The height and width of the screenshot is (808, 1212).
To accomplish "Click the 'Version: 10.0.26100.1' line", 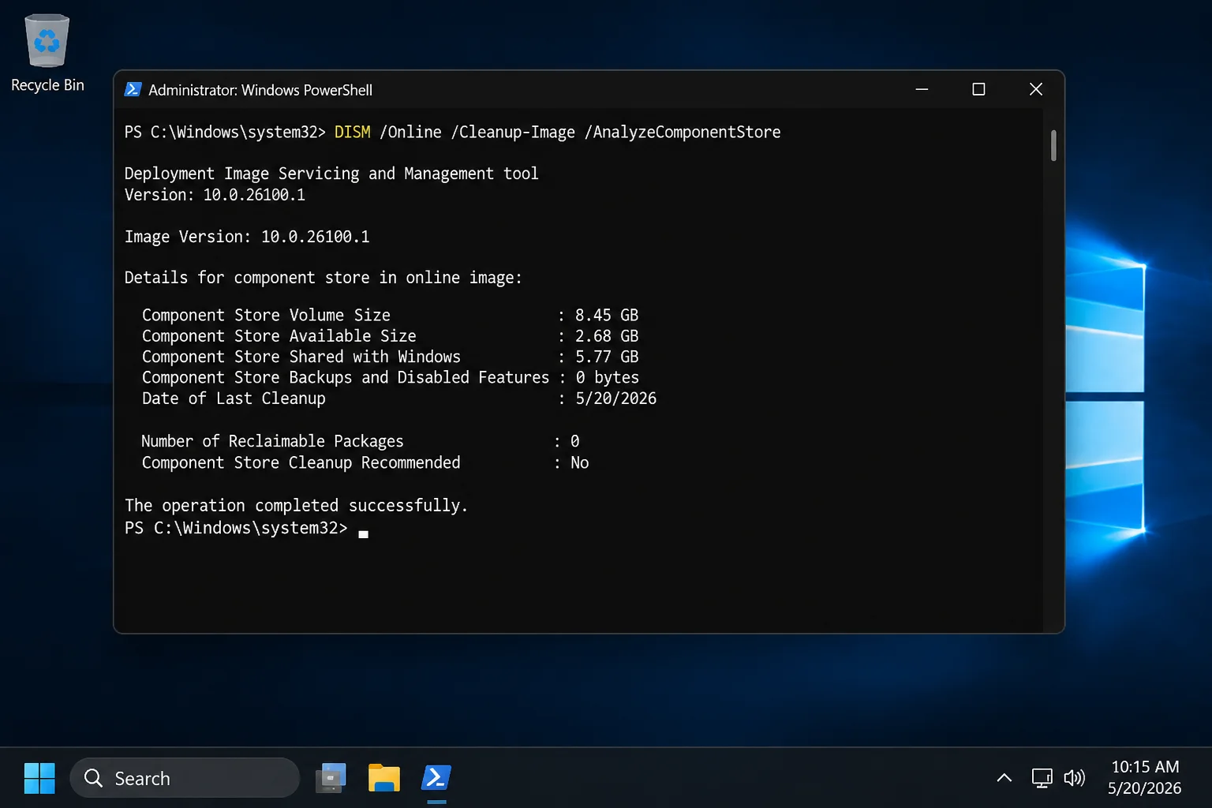I will [x=215, y=195].
